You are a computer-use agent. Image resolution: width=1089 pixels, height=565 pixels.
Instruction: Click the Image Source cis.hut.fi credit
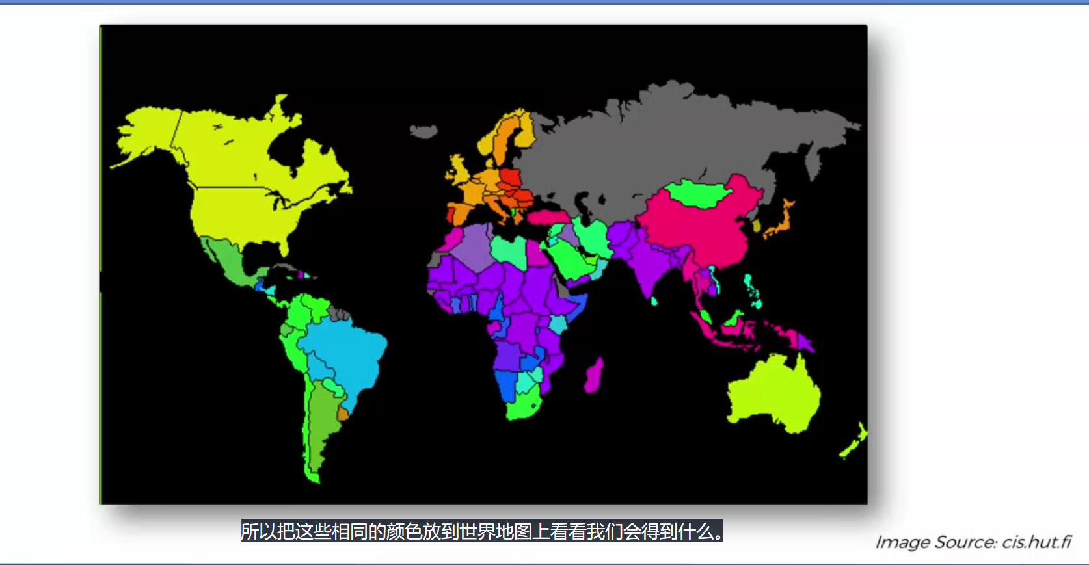point(973,542)
